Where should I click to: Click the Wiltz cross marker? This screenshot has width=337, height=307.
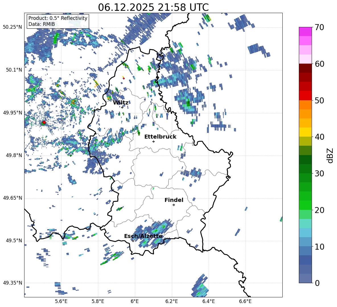tap(122, 107)
